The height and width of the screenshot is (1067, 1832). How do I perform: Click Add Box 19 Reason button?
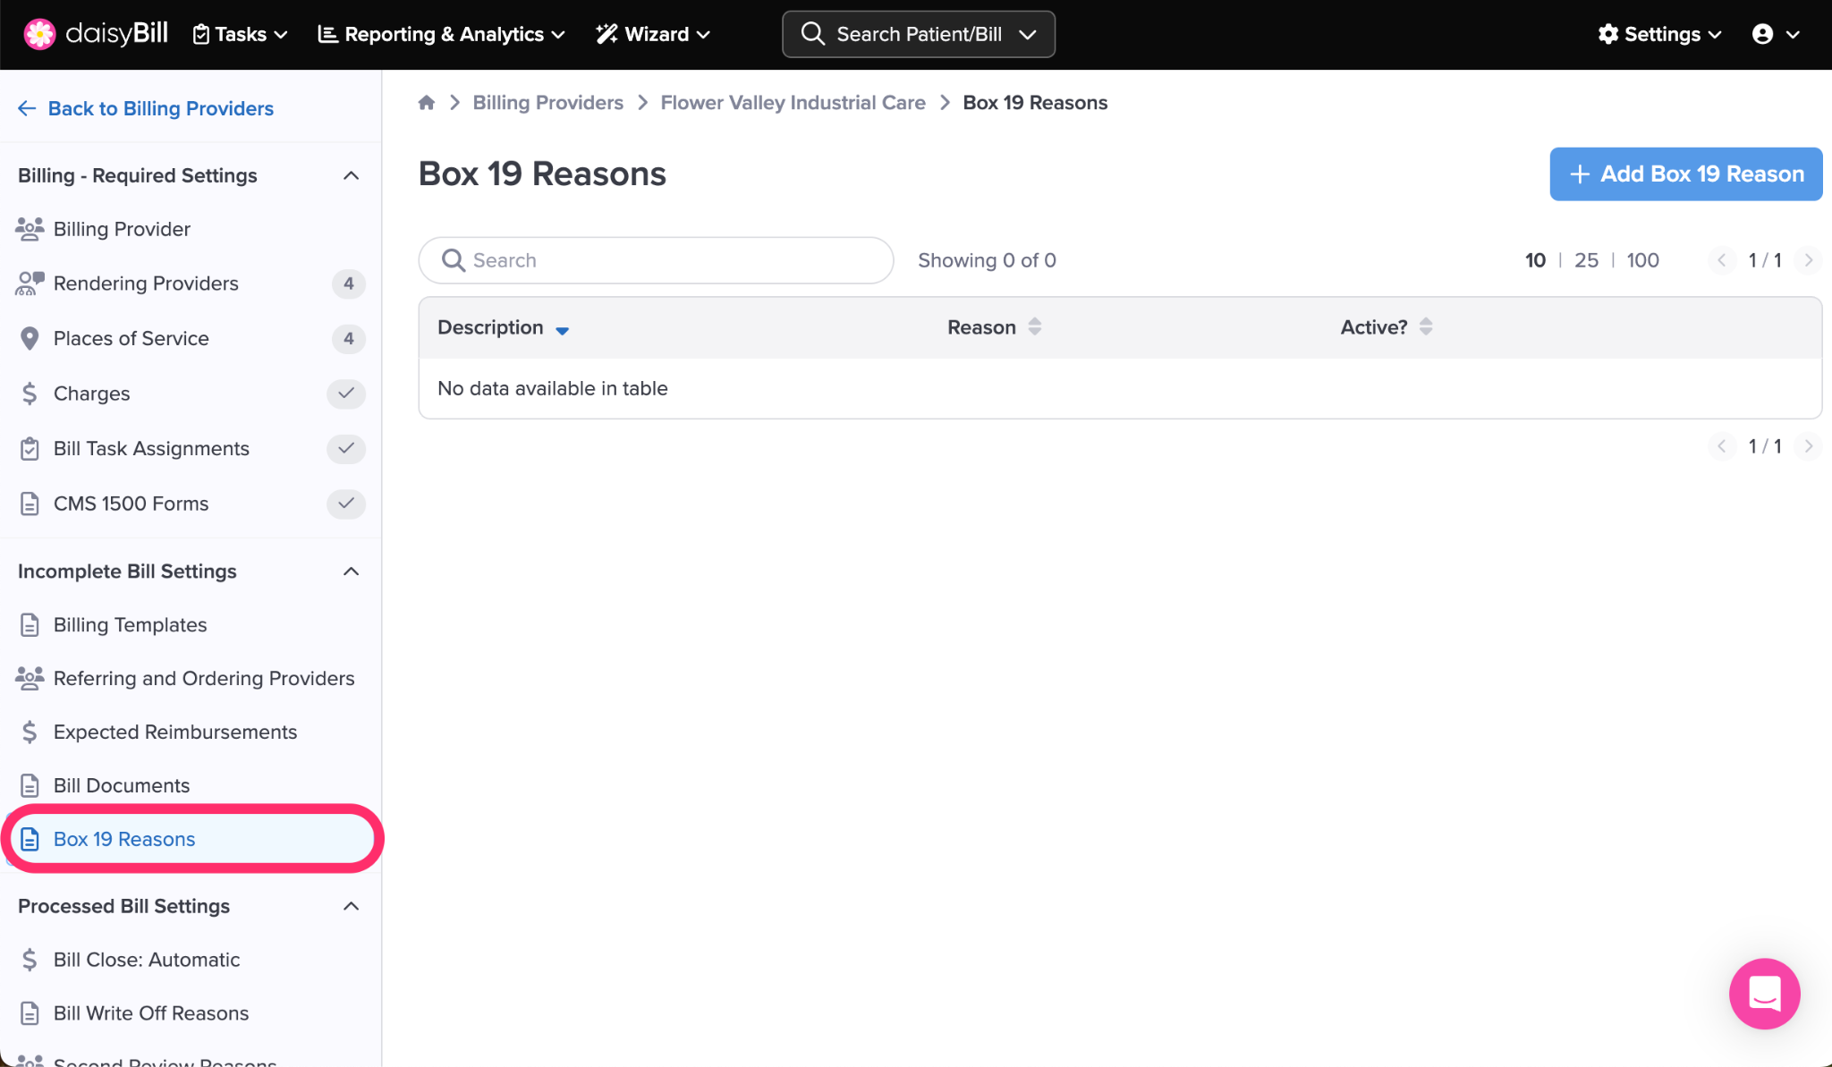[1685, 174]
